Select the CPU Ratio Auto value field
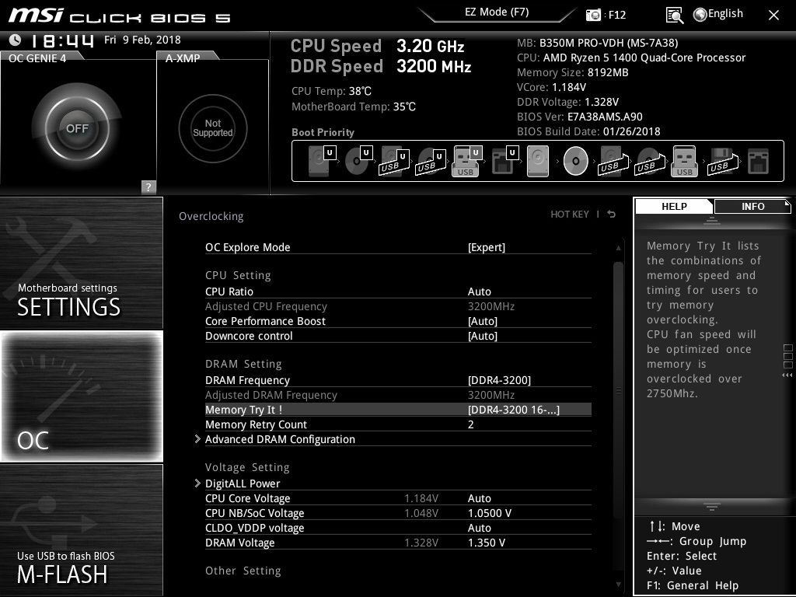This screenshot has height=597, width=796. 479,292
